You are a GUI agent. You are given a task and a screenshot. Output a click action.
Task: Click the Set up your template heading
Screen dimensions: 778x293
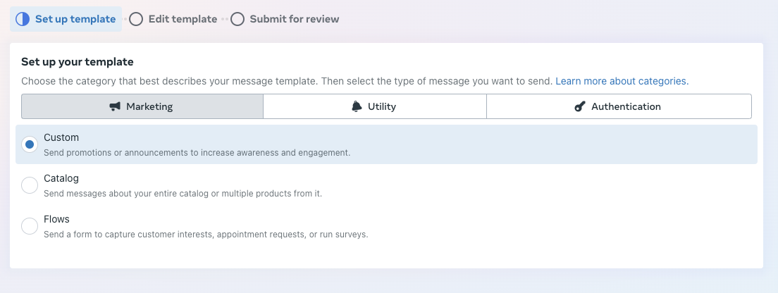coord(78,62)
